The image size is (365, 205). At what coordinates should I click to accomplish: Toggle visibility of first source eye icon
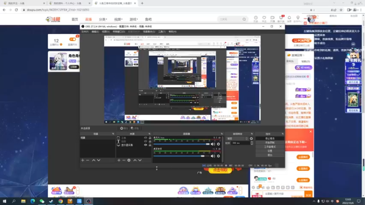pos(146,138)
